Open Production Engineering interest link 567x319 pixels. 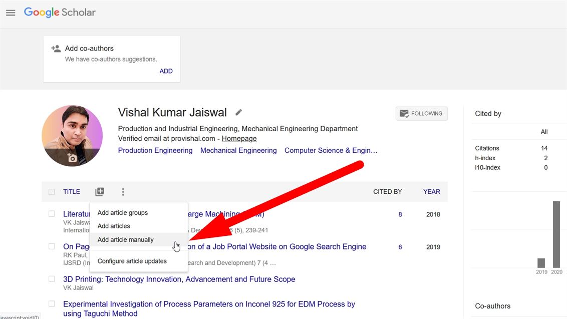(x=155, y=150)
